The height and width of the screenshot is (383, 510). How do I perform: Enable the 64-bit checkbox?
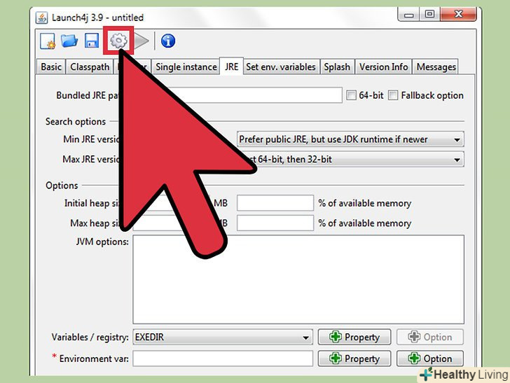coord(351,95)
